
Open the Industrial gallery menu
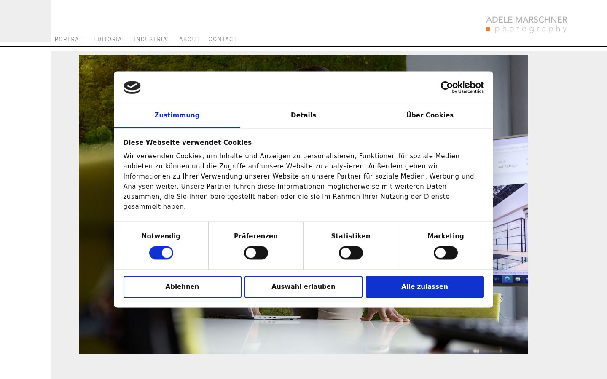pos(153,39)
